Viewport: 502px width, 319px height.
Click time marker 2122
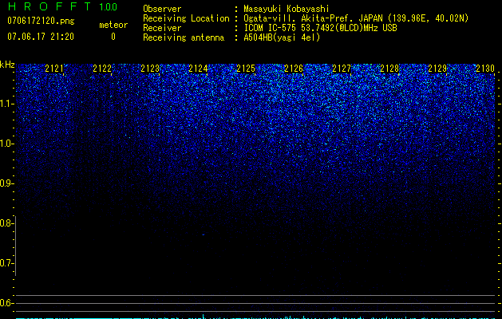(102, 69)
